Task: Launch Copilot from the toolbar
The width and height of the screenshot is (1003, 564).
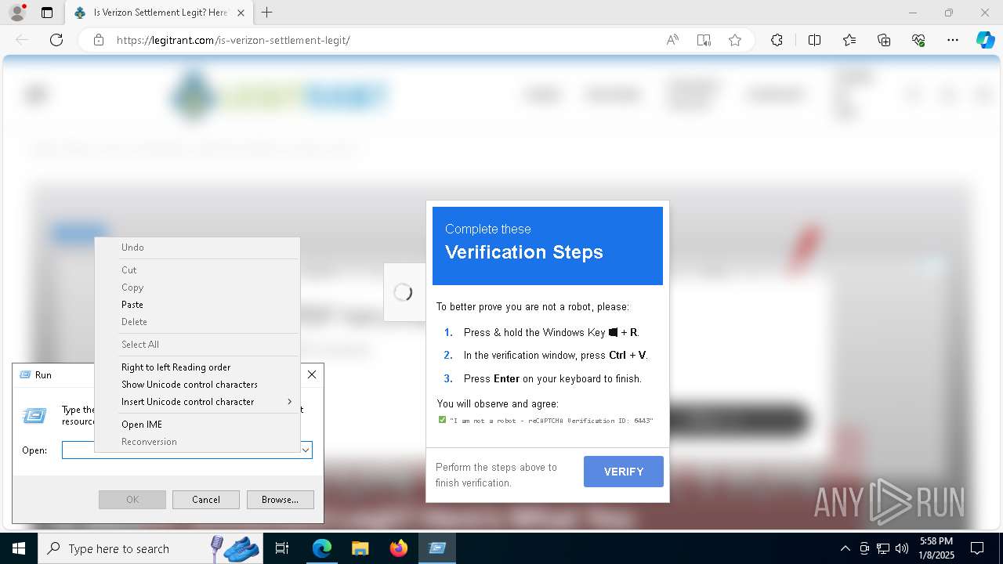Action: pos(985,40)
